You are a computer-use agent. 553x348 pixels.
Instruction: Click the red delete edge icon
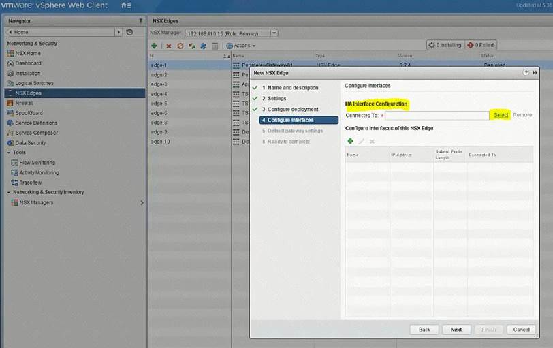[168, 46]
